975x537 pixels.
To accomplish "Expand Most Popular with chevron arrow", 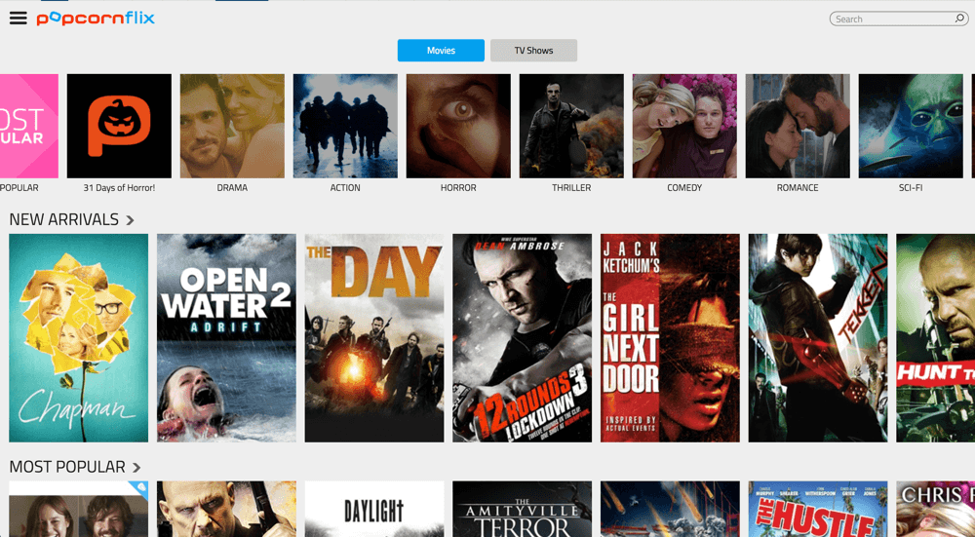I will point(136,468).
